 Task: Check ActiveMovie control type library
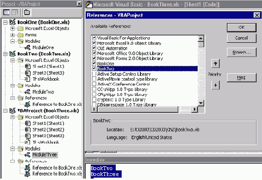point(94,79)
